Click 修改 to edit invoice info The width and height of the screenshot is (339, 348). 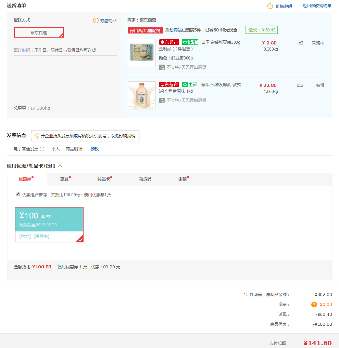(x=95, y=149)
